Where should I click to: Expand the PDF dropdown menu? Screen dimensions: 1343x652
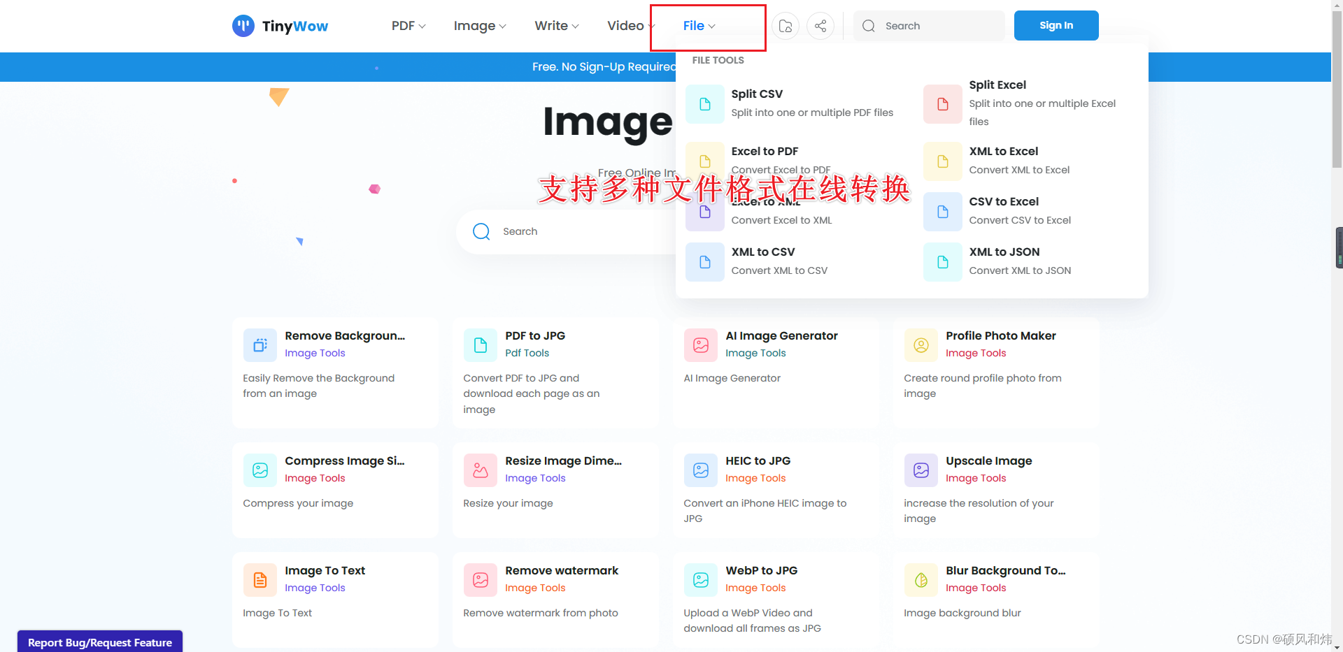point(408,26)
